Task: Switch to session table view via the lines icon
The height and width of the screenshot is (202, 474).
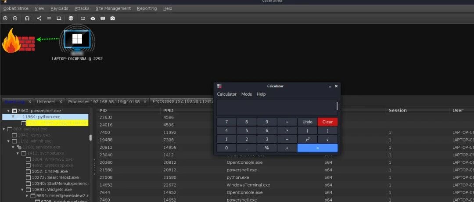Action: pyautogui.click(x=49, y=18)
